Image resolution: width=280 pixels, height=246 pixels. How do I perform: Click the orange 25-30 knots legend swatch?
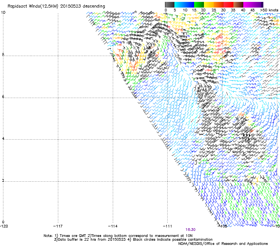click(219, 5)
